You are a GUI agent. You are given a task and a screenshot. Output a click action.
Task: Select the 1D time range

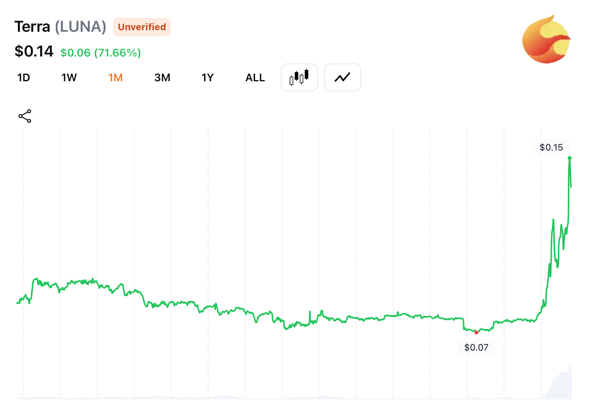[x=24, y=78]
